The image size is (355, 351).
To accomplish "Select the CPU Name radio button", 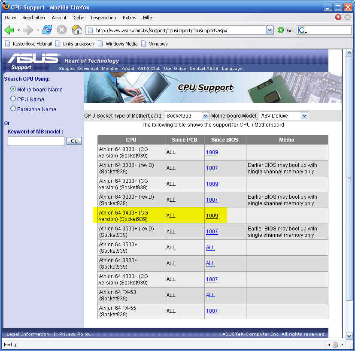I will [13, 99].
